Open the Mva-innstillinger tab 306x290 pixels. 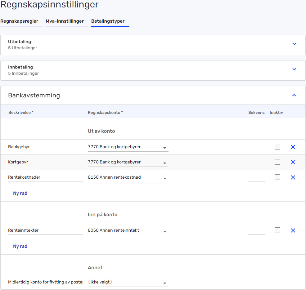65,21
